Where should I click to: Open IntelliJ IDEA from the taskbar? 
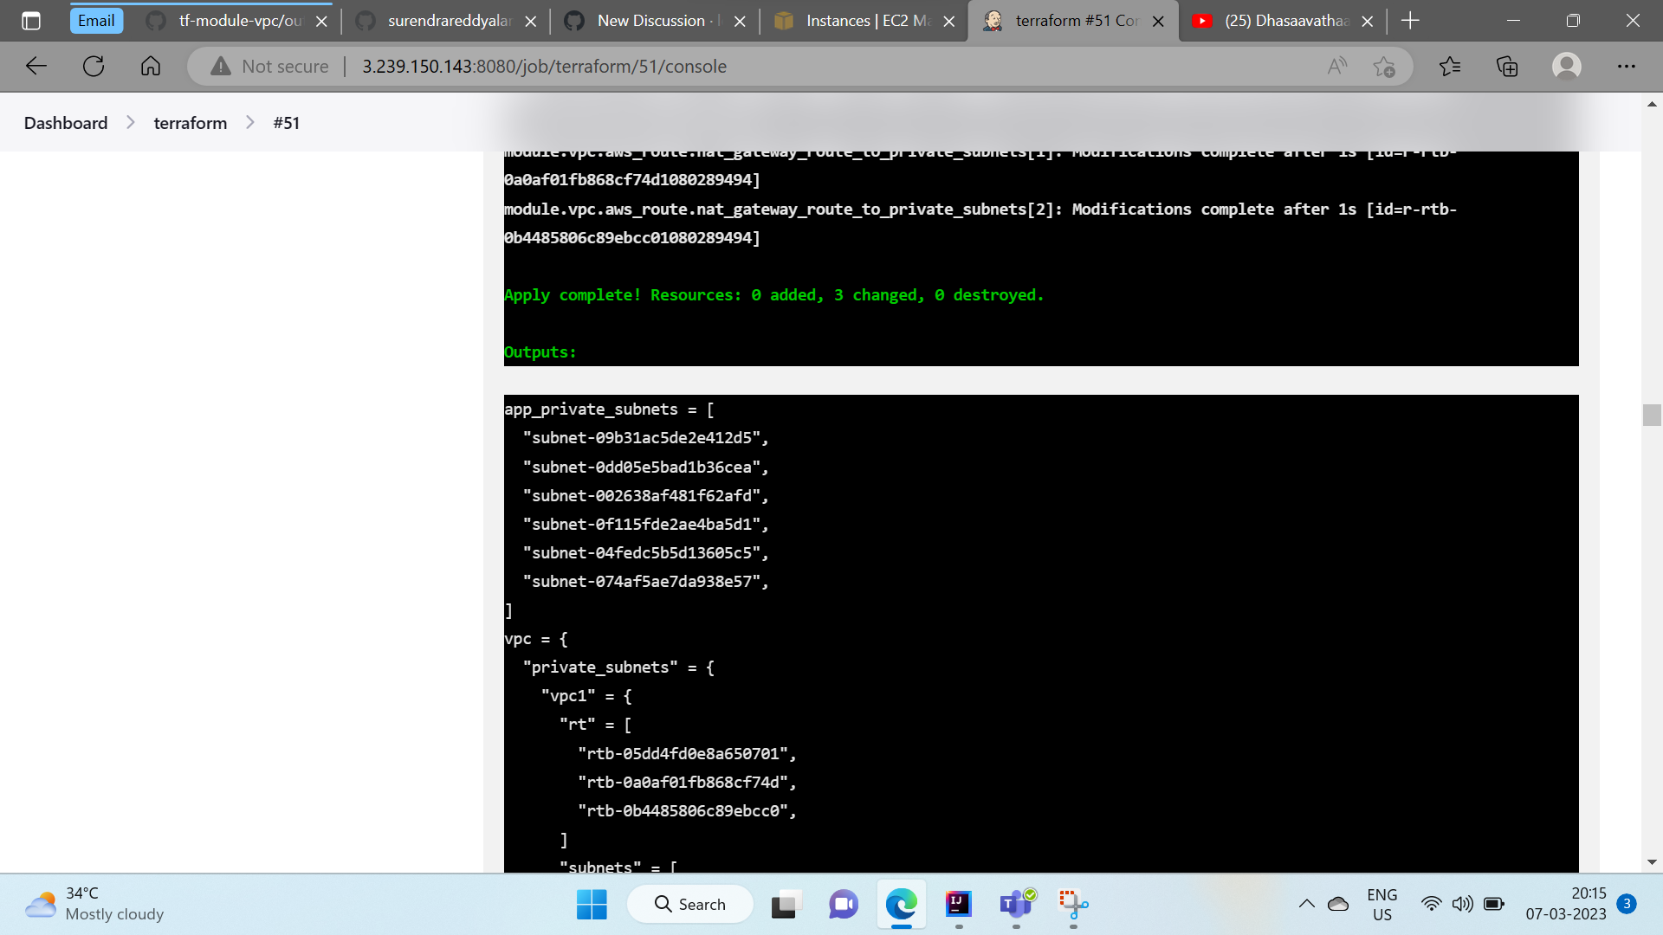click(x=958, y=904)
